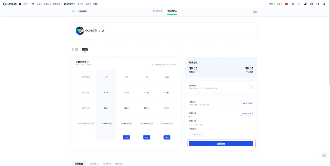Expand the 交易 dropdown in the top navigation
Screen dimensions: 330x166
(39, 4)
